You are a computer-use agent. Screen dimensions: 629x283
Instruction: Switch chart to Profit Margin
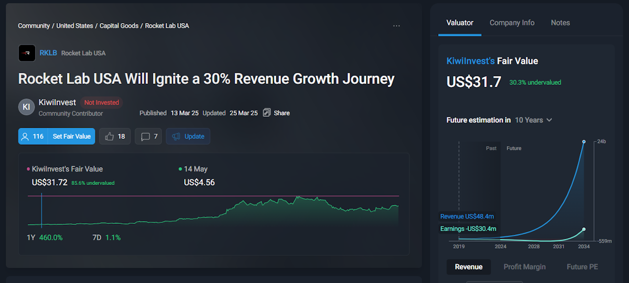click(x=525, y=267)
